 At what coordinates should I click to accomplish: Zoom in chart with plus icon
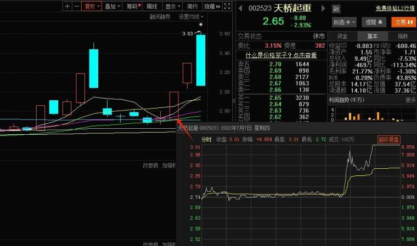click(x=67, y=6)
